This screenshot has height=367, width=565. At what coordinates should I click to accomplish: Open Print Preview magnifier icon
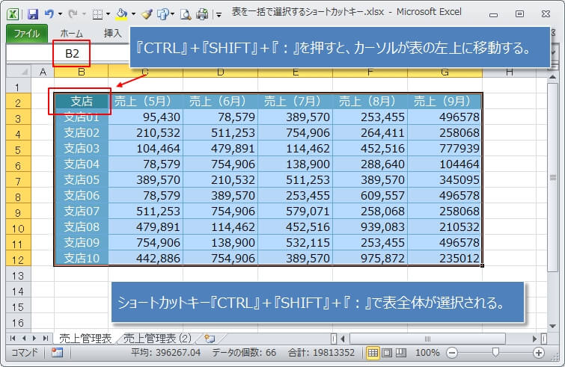click(186, 14)
